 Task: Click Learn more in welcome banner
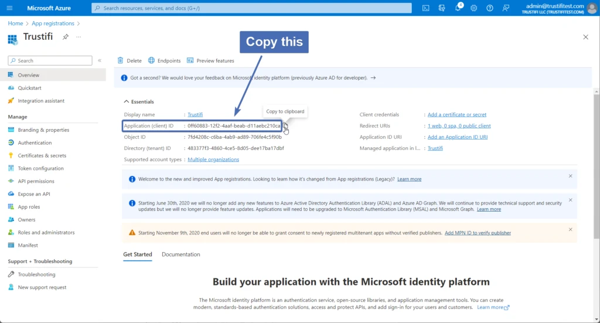click(x=409, y=179)
